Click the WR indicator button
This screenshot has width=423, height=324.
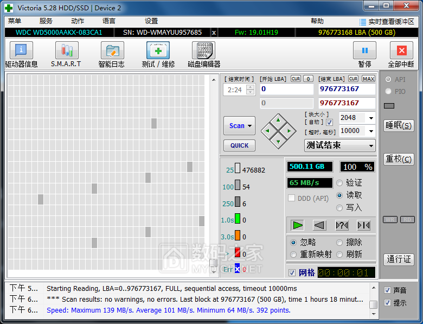390,219
